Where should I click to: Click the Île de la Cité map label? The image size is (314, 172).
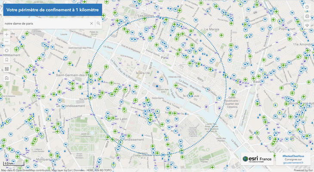[x=145, y=72]
